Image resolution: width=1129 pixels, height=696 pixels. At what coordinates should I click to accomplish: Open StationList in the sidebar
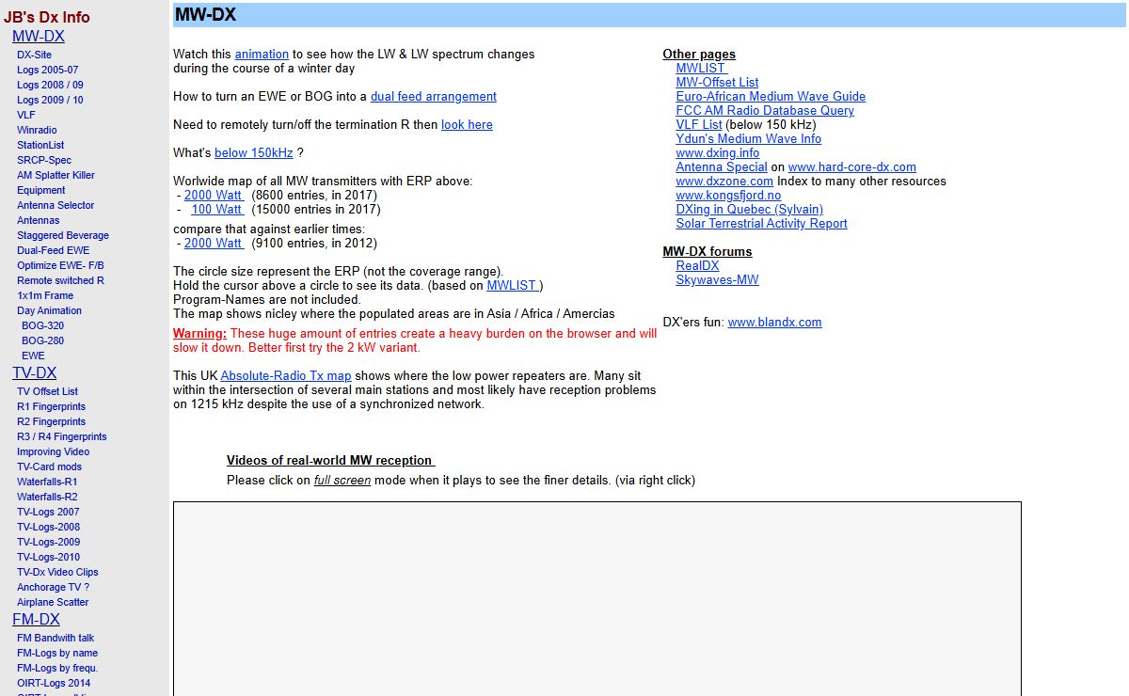pos(40,145)
